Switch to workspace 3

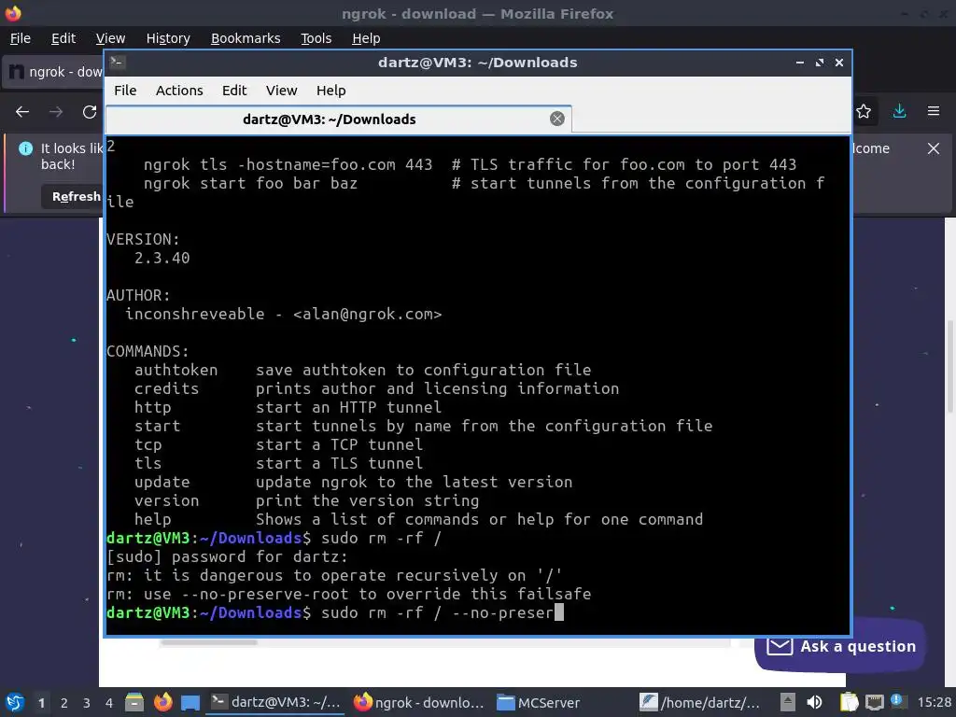click(87, 703)
